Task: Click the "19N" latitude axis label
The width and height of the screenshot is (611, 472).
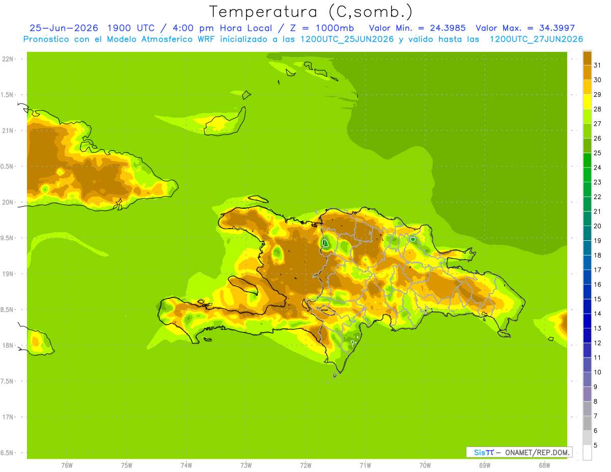Action: tap(8, 274)
